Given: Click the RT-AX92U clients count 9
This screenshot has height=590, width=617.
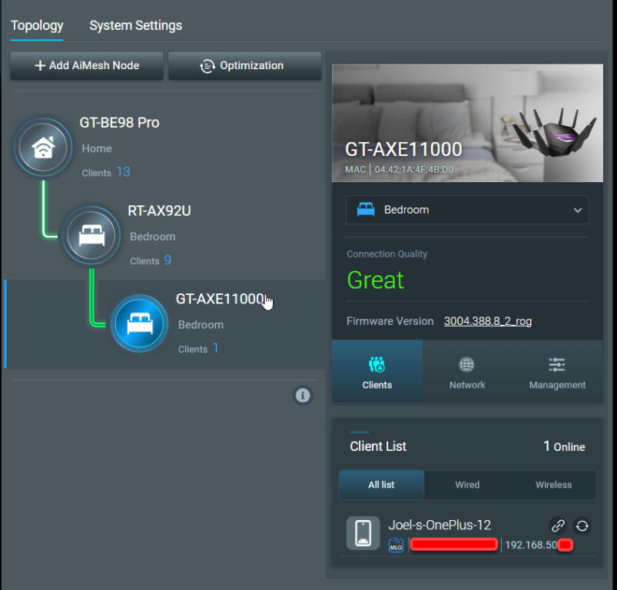Looking at the screenshot, I should tap(168, 260).
